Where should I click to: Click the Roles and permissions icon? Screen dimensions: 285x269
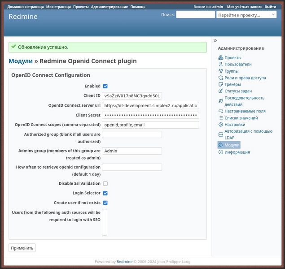coord(220,78)
